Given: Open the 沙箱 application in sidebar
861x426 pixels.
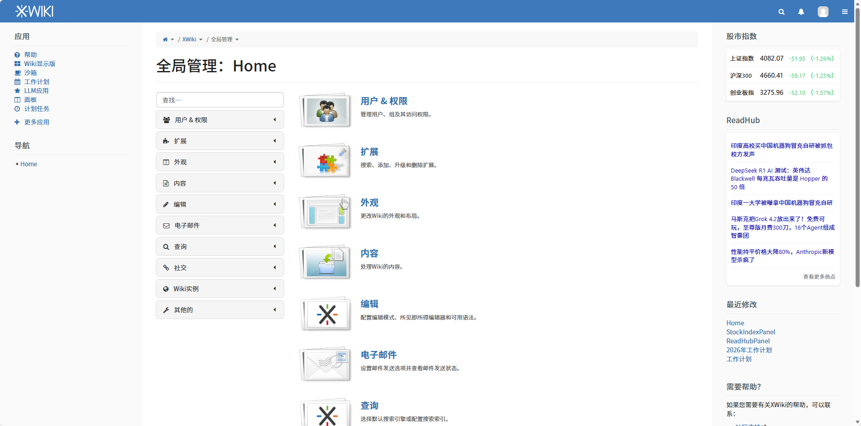Looking at the screenshot, I should coord(30,73).
